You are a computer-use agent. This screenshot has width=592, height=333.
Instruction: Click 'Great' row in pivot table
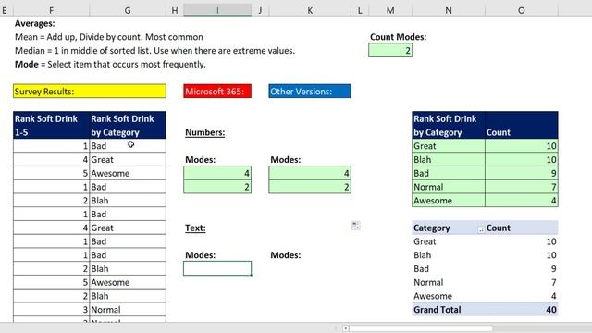(x=485, y=241)
